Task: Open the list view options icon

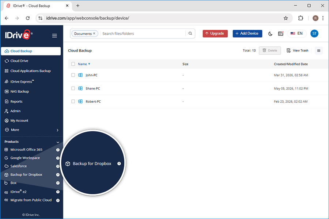Action: (319, 50)
